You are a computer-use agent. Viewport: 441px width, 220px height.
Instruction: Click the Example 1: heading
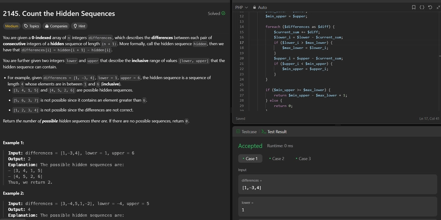click(14, 143)
